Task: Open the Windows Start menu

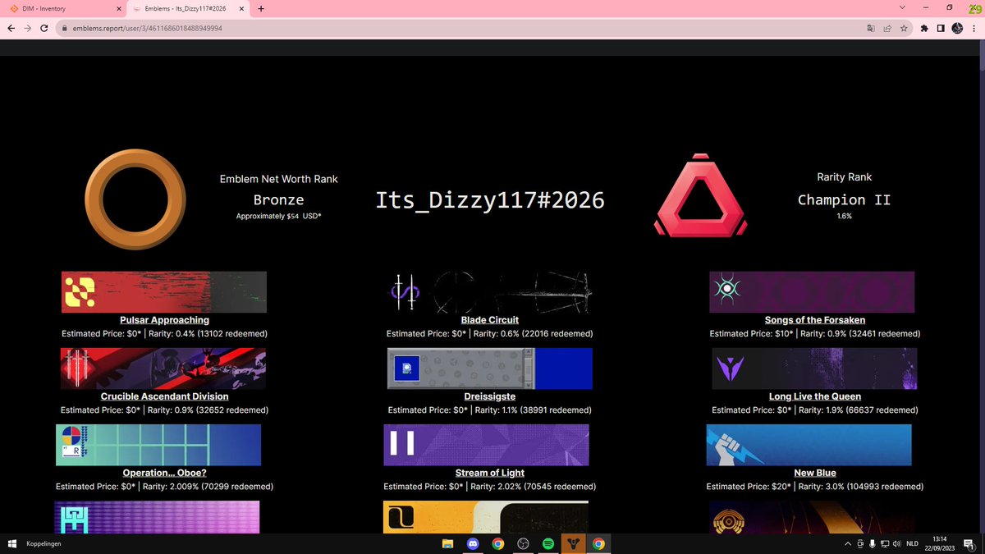Action: tap(11, 543)
